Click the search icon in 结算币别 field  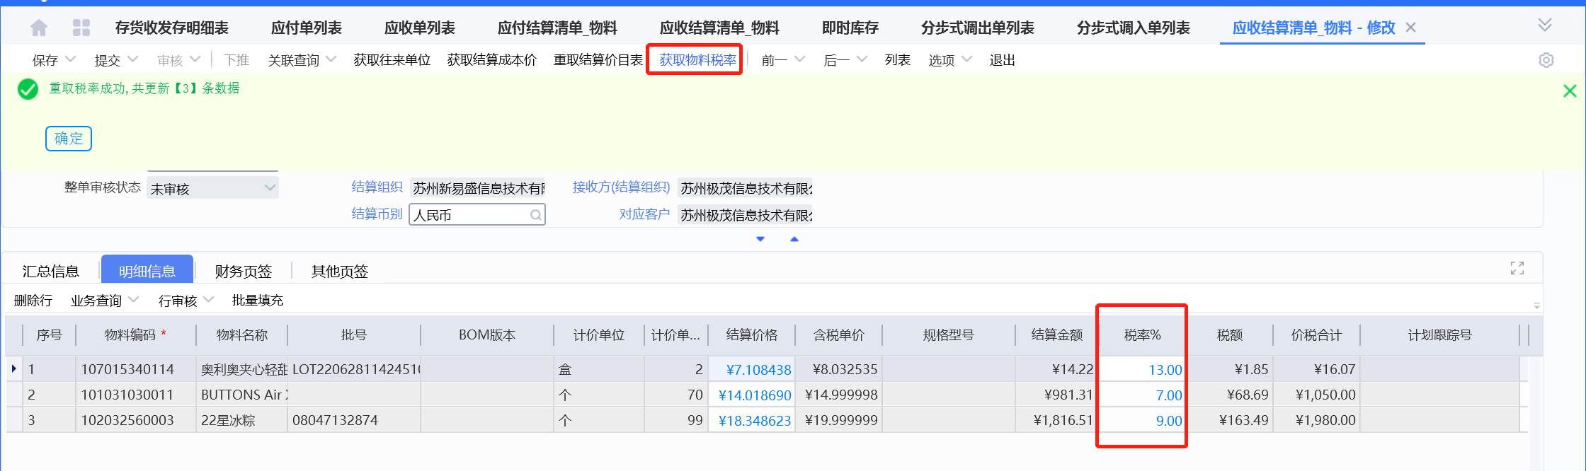[x=536, y=215]
